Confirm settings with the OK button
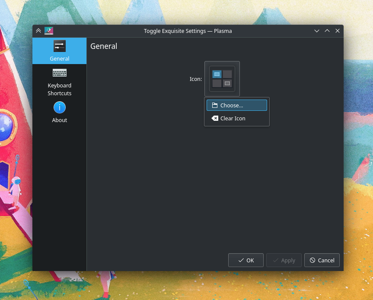This screenshot has width=373, height=300. point(246,260)
